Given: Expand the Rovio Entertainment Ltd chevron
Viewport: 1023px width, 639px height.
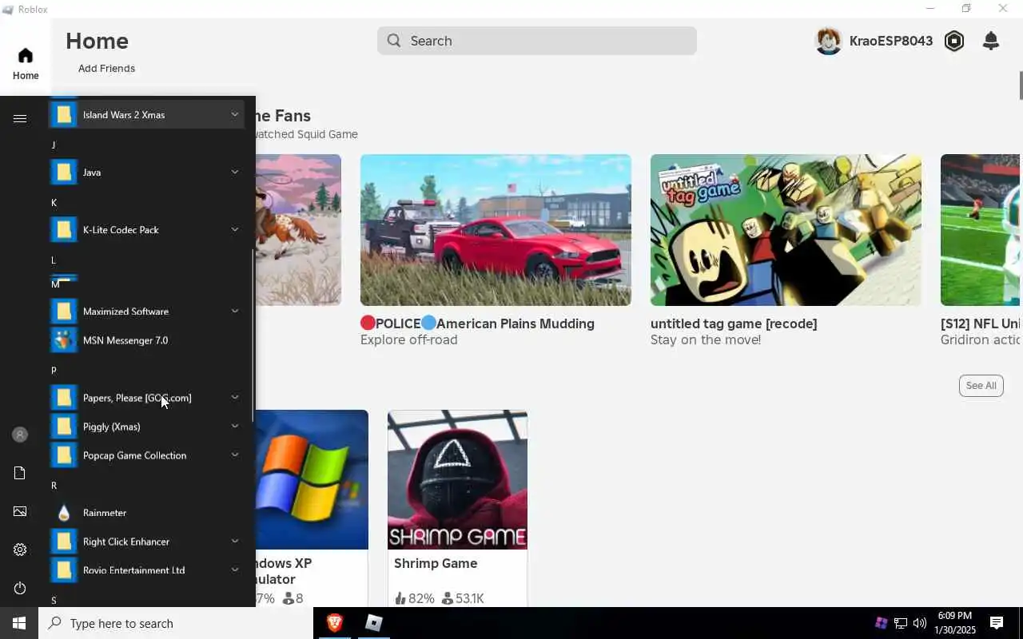Looking at the screenshot, I should click(x=235, y=570).
